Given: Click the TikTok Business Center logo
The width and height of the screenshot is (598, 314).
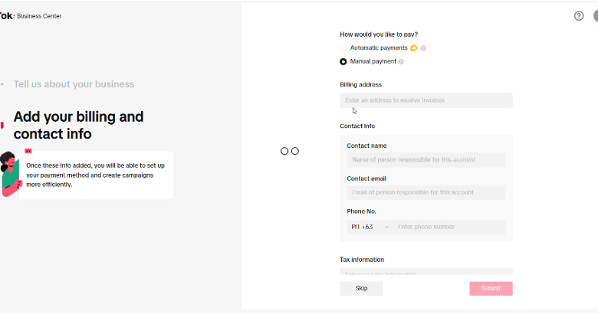Looking at the screenshot, I should (x=31, y=16).
